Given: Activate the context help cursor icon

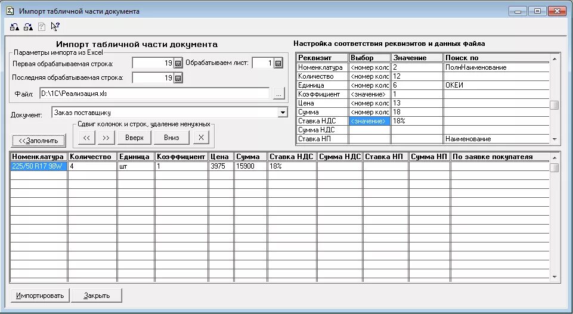Looking at the screenshot, I should click(55, 26).
